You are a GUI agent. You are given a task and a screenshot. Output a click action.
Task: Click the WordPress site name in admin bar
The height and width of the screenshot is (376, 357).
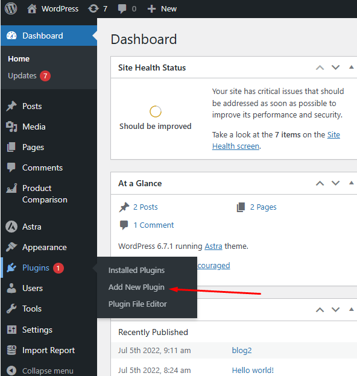point(60,9)
